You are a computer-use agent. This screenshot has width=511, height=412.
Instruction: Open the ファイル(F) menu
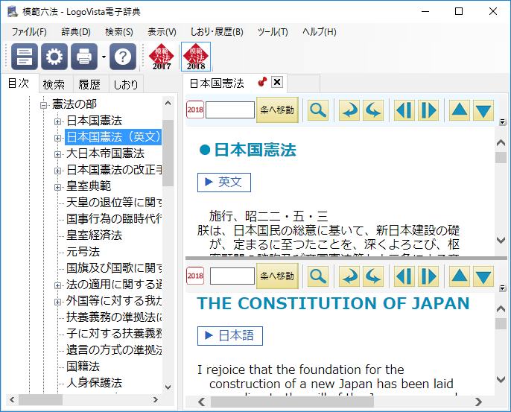coord(29,32)
